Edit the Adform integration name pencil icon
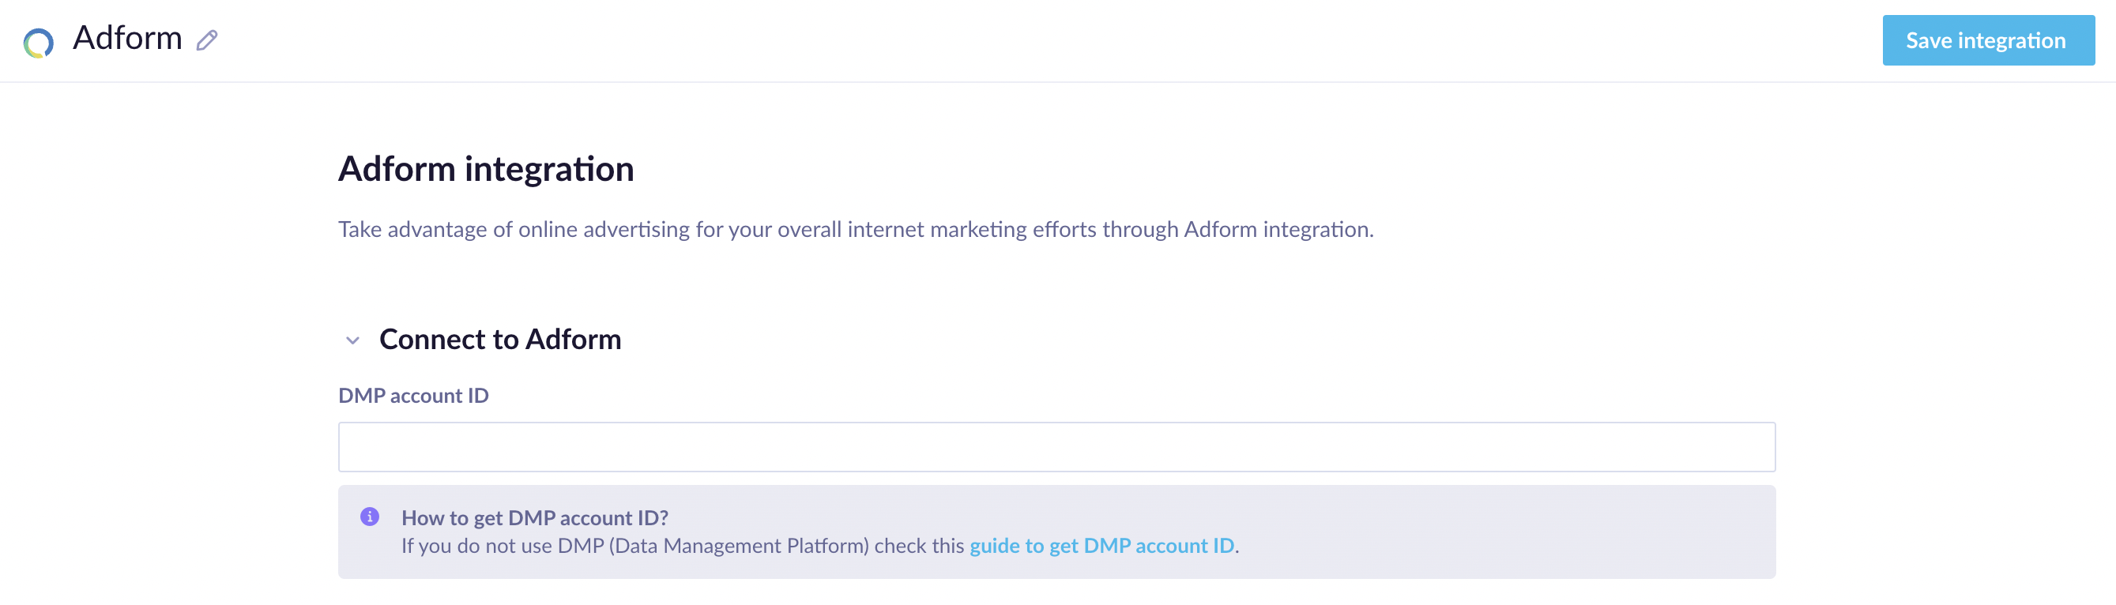 207,40
